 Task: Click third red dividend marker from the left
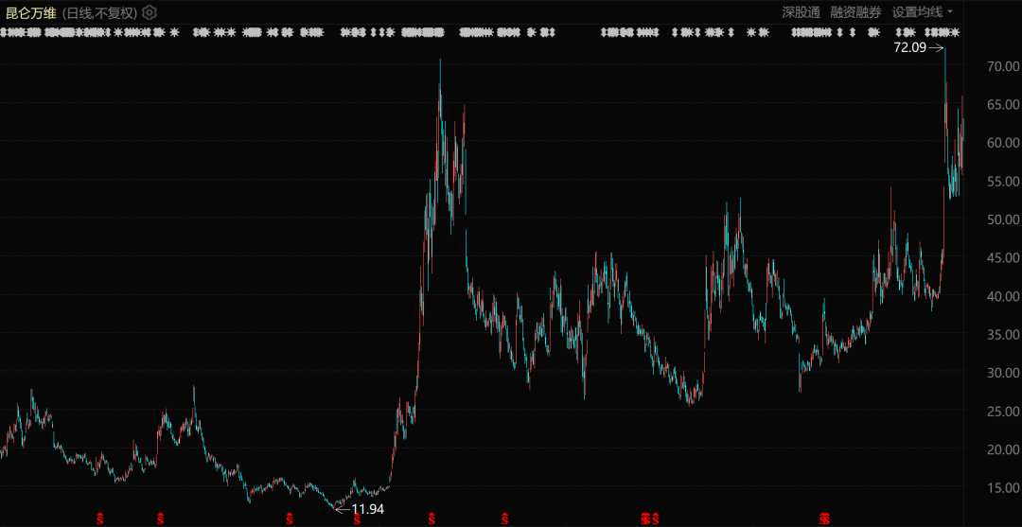290,518
